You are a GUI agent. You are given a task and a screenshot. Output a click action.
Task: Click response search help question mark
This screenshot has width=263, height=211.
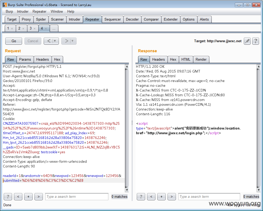[x=141, y=196]
